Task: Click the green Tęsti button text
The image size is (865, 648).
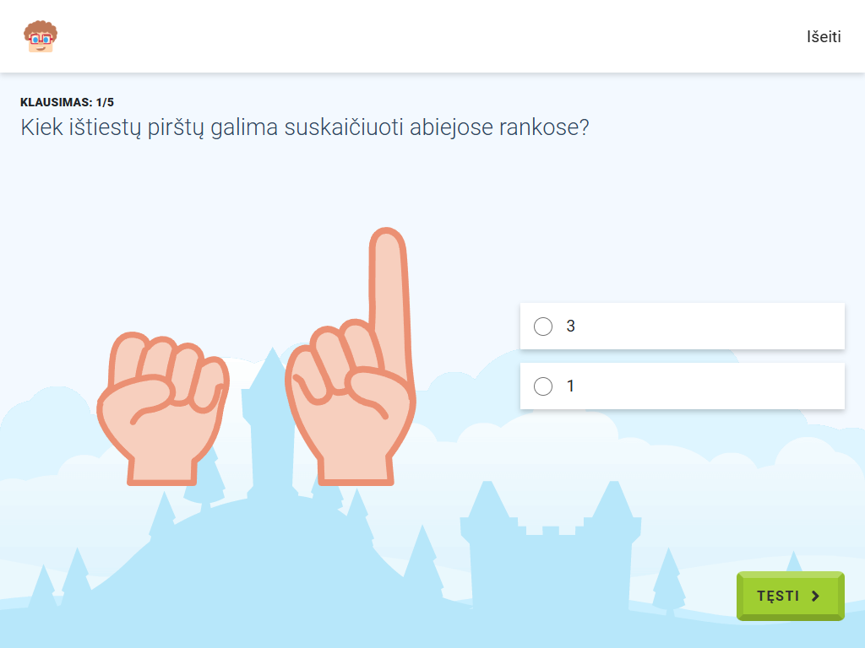Action: point(778,597)
